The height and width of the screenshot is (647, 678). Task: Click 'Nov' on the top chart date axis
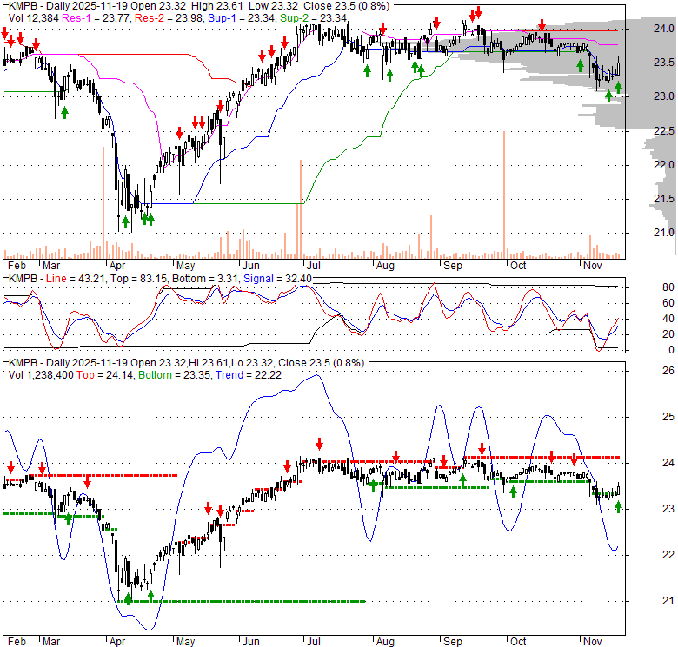[x=592, y=266]
